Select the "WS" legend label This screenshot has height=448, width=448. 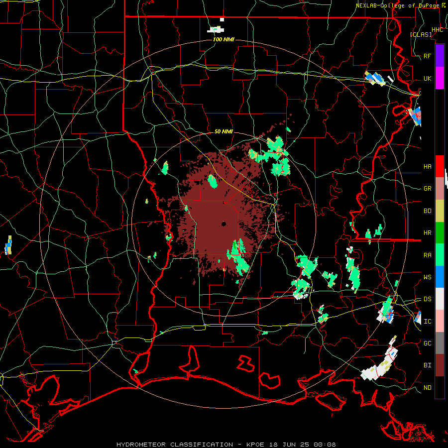pos(428,277)
